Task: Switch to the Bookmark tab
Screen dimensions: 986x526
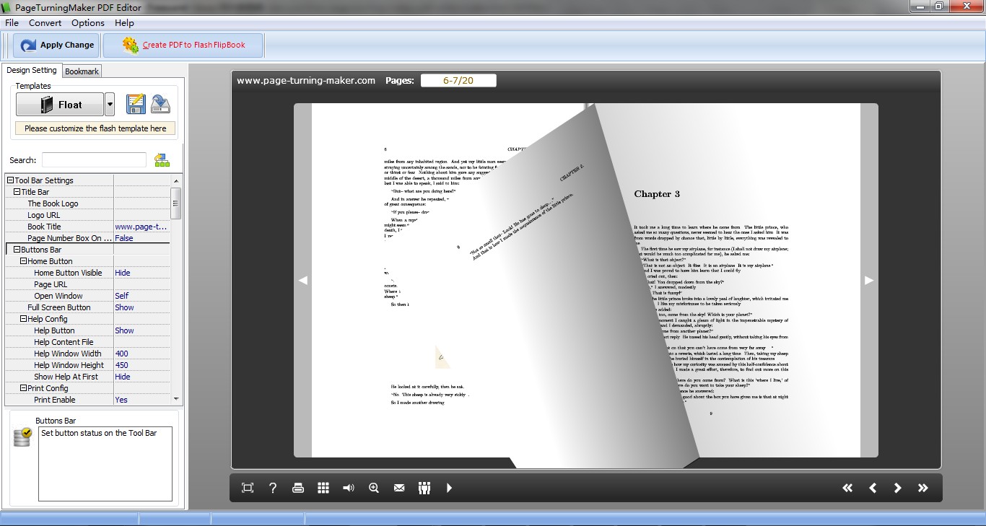Action: 82,71
